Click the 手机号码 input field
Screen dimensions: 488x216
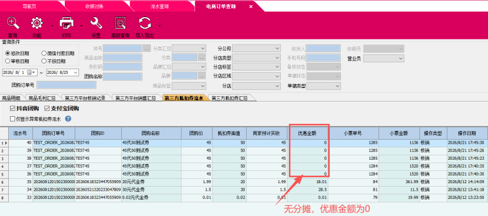[324, 58]
